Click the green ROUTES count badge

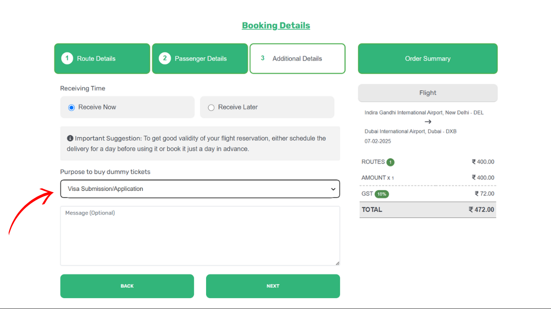(390, 162)
